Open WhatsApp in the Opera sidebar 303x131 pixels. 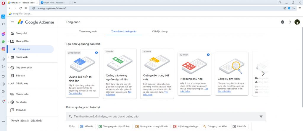(x=3, y=42)
